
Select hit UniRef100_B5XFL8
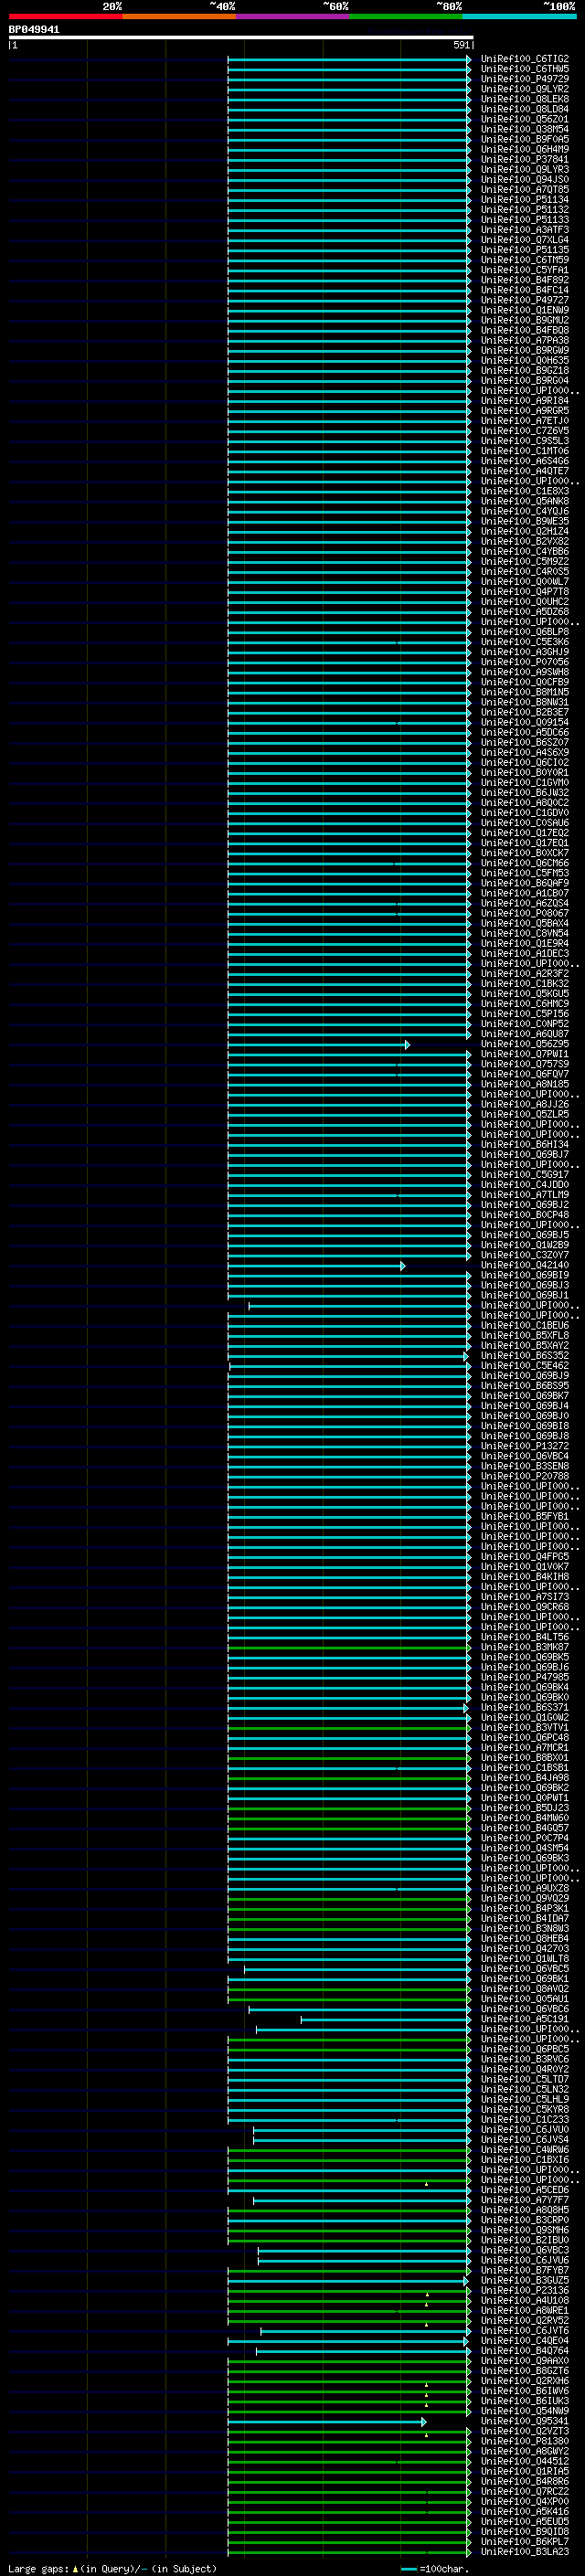click(525, 1336)
